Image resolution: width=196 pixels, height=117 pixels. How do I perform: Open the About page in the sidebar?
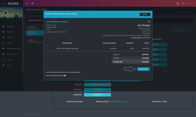9,65
